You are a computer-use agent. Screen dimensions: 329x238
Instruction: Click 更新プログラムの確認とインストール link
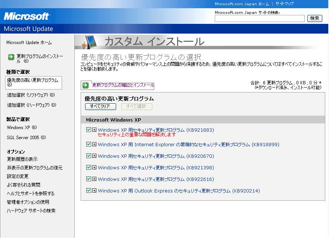tap(123, 85)
